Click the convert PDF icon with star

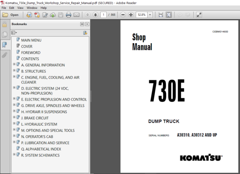(x=37, y=15)
